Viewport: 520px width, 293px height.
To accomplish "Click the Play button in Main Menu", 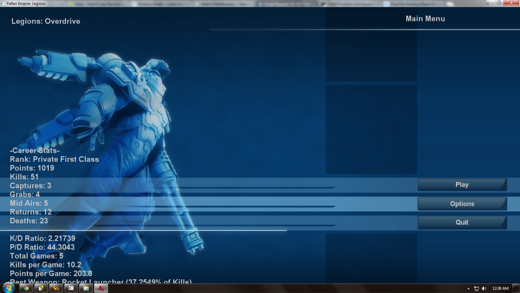I will (x=462, y=185).
